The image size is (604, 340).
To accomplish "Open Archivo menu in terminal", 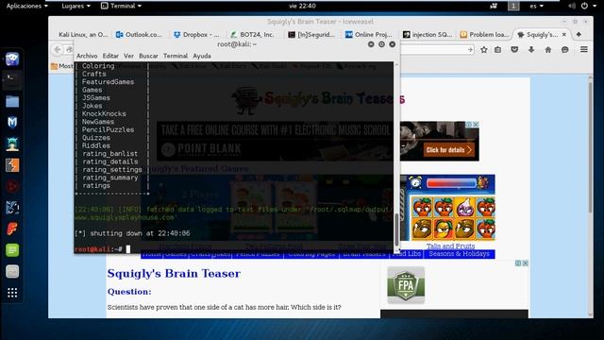I will point(87,56).
